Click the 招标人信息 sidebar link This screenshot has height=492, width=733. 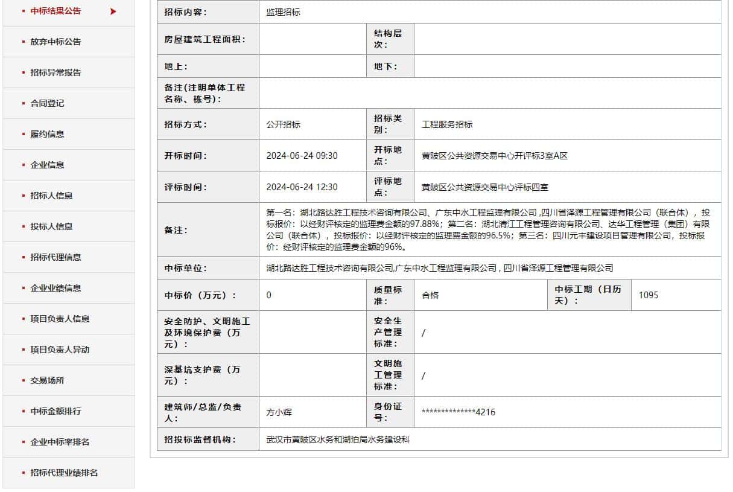click(51, 196)
